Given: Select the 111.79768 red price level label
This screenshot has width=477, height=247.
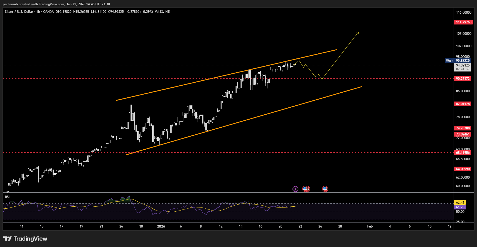Looking at the screenshot, I should click(463, 22).
